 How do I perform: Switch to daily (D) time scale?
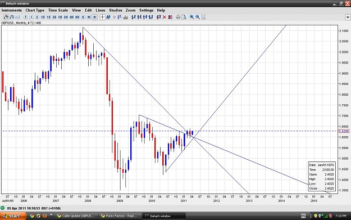[x=83, y=17]
